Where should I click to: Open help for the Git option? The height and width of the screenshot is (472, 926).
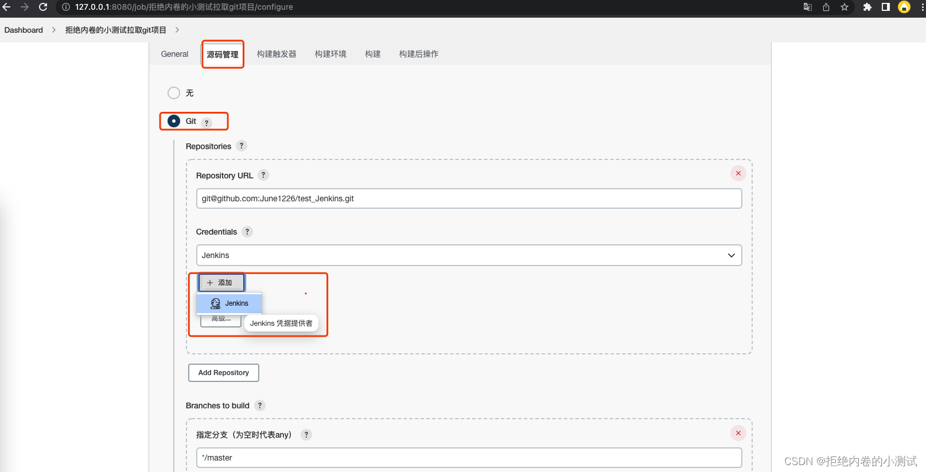(207, 123)
